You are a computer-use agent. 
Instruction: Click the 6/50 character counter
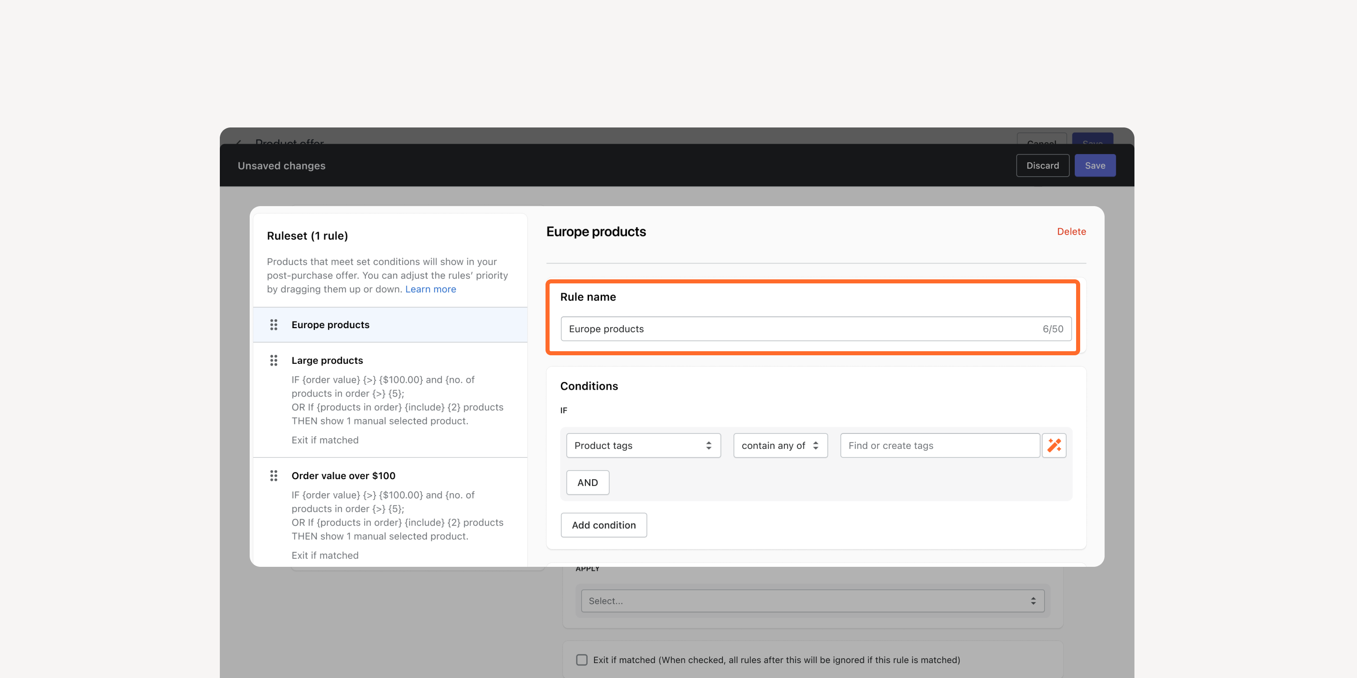pyautogui.click(x=1053, y=329)
